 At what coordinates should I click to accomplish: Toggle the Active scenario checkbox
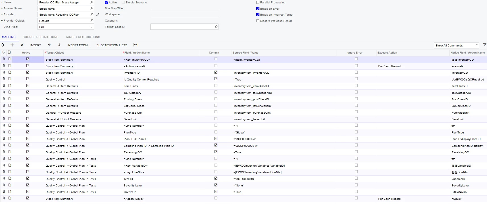tap(106, 2)
